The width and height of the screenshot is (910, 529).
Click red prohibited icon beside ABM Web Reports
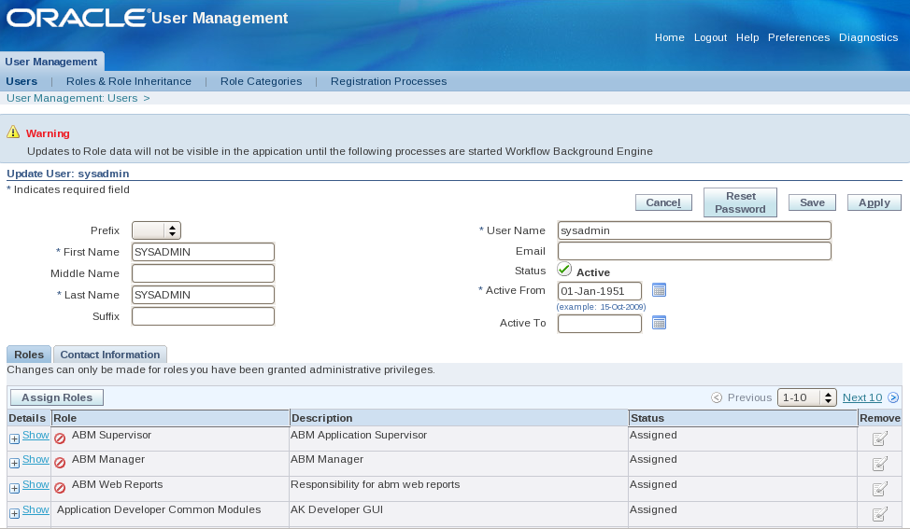point(60,488)
